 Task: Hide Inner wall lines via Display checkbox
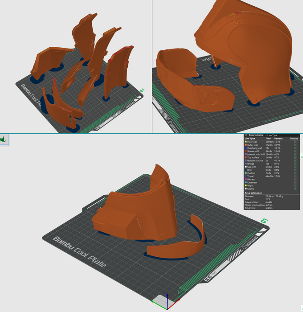point(295,142)
